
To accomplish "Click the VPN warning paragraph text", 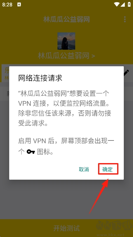I will (65, 108).
